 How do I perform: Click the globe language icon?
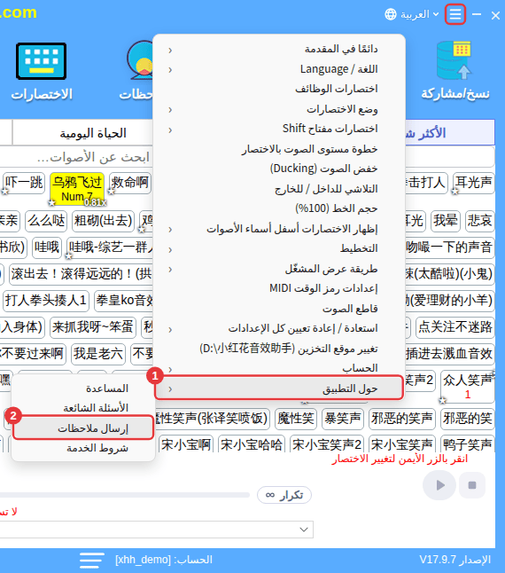(391, 14)
